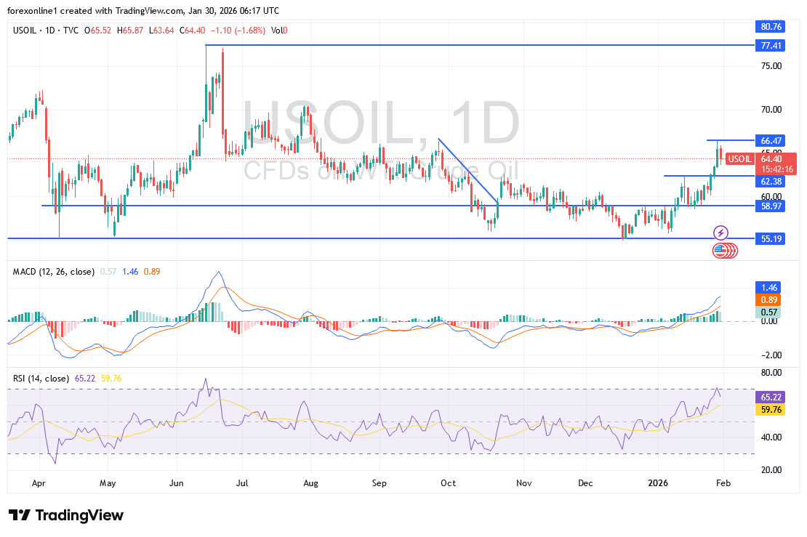Click the 77.41 horizontal line price label
This screenshot has height=537, width=807.
(x=770, y=45)
